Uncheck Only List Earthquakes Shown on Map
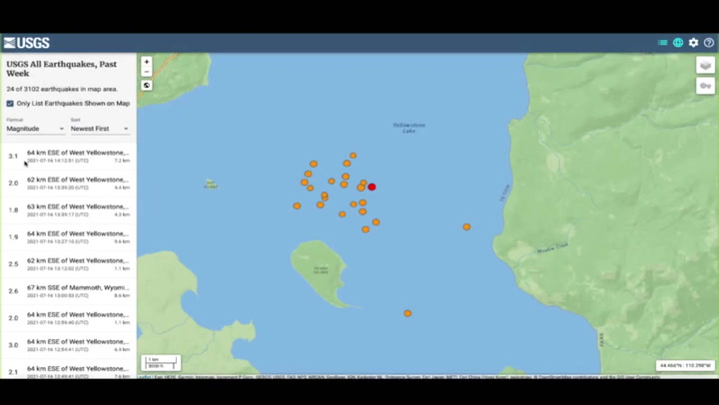The height and width of the screenshot is (405, 719). coord(10,103)
